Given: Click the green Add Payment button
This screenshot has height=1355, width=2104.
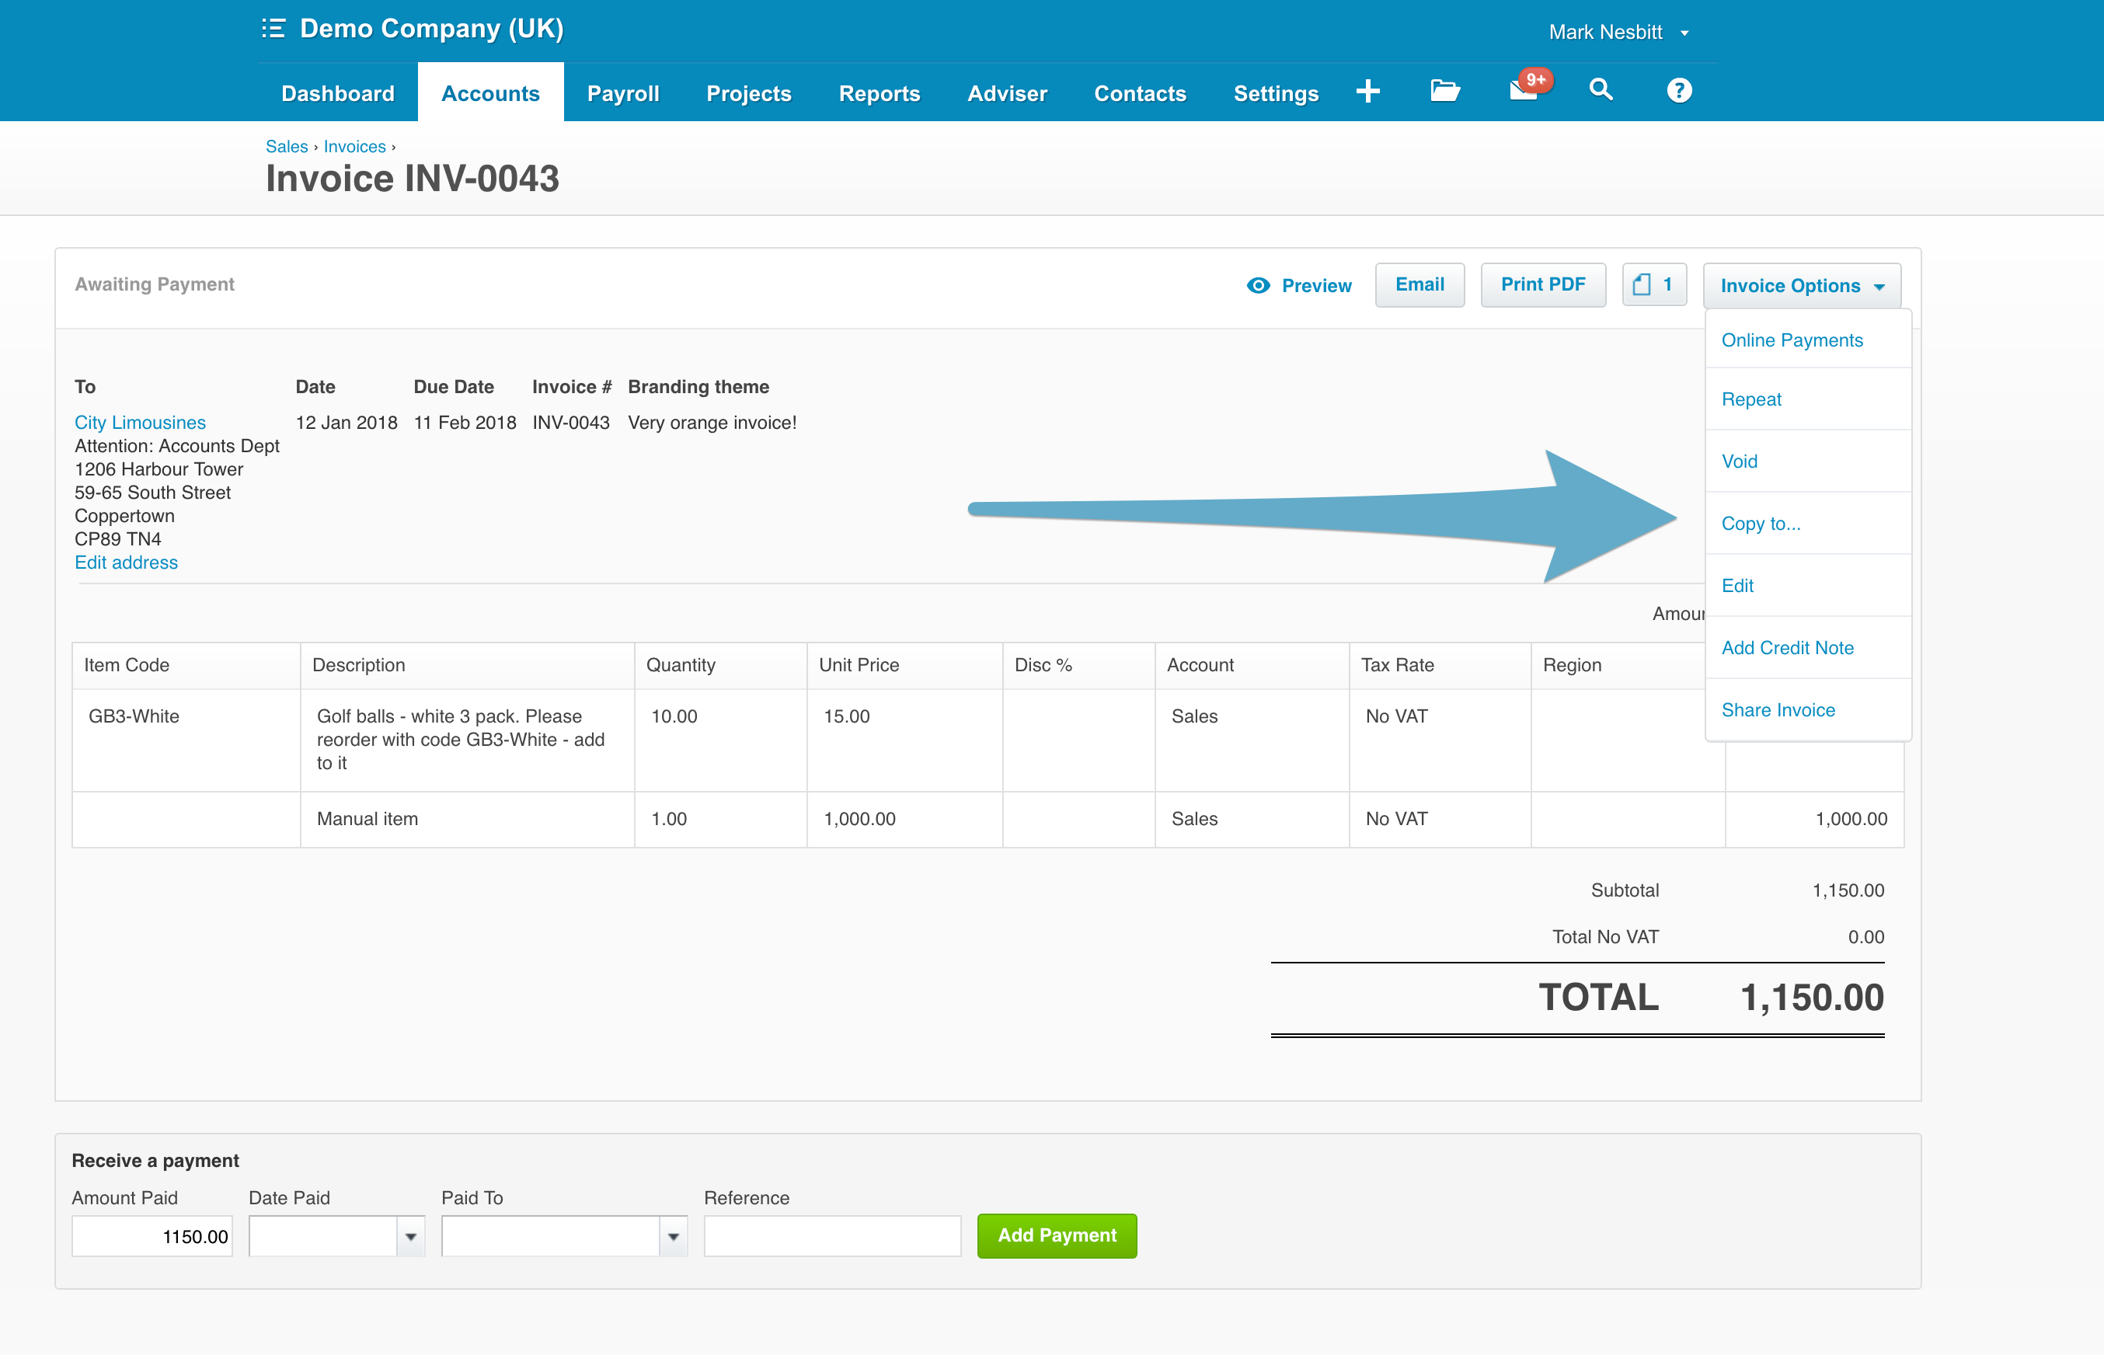Looking at the screenshot, I should (1057, 1235).
